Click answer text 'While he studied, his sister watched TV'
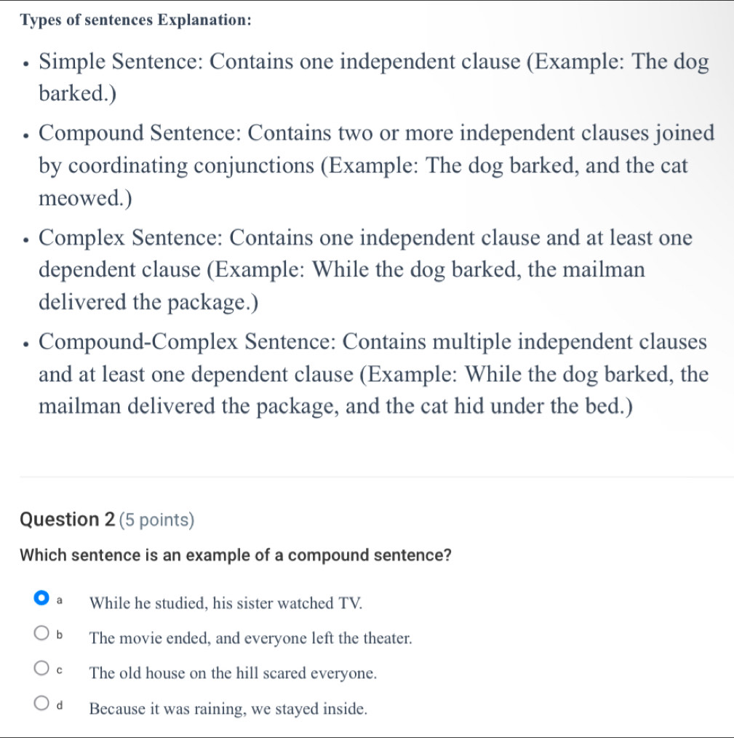 226,603
